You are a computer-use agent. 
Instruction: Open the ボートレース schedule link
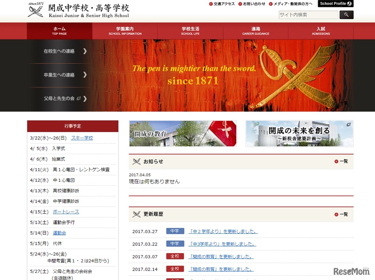point(66,212)
